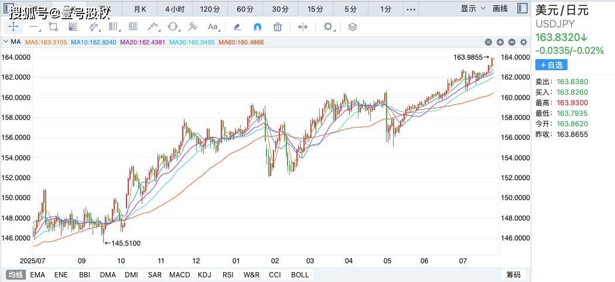Toggle the blue magnet snap mode
The image size is (615, 282).
tap(257, 27)
